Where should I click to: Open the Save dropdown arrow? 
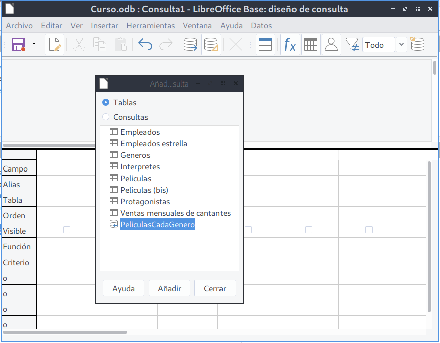[x=34, y=44]
